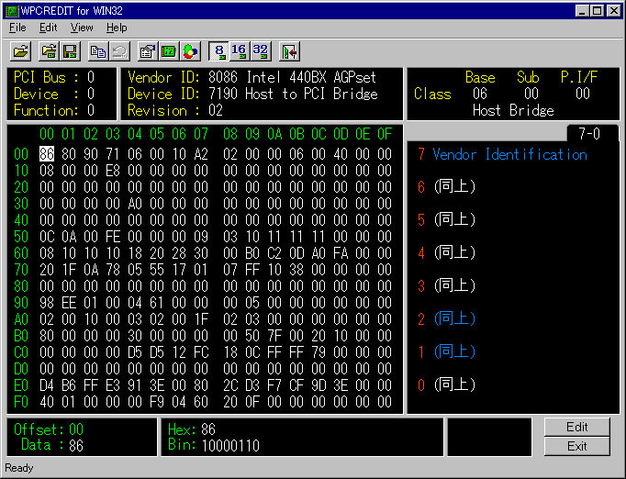The image size is (626, 479).
Task: Maximize the WPCREDIT window
Action: pyautogui.click(x=597, y=11)
